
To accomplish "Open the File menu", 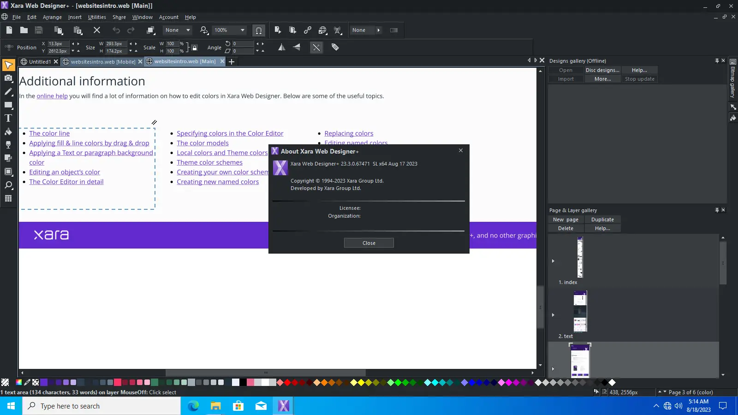I will 17,17.
